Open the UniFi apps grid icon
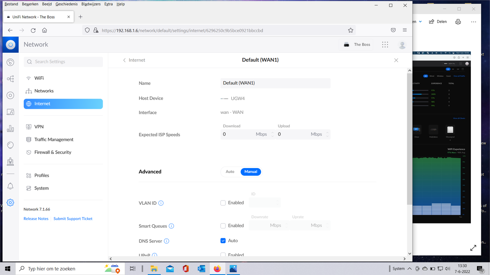This screenshot has height=275, width=490. click(385, 45)
